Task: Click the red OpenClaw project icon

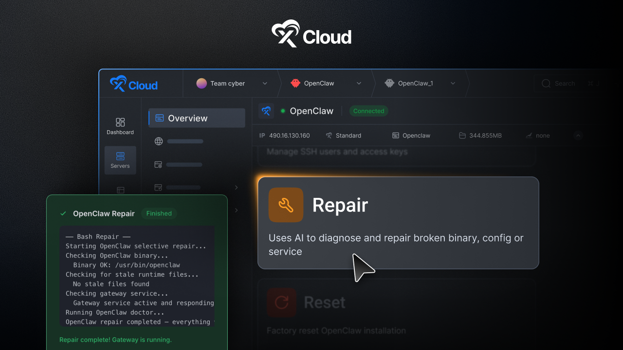Action: pos(295,83)
